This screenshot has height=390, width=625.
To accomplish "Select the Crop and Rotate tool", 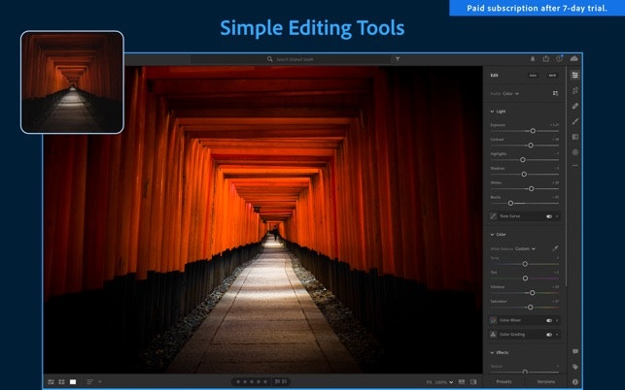I will (574, 90).
